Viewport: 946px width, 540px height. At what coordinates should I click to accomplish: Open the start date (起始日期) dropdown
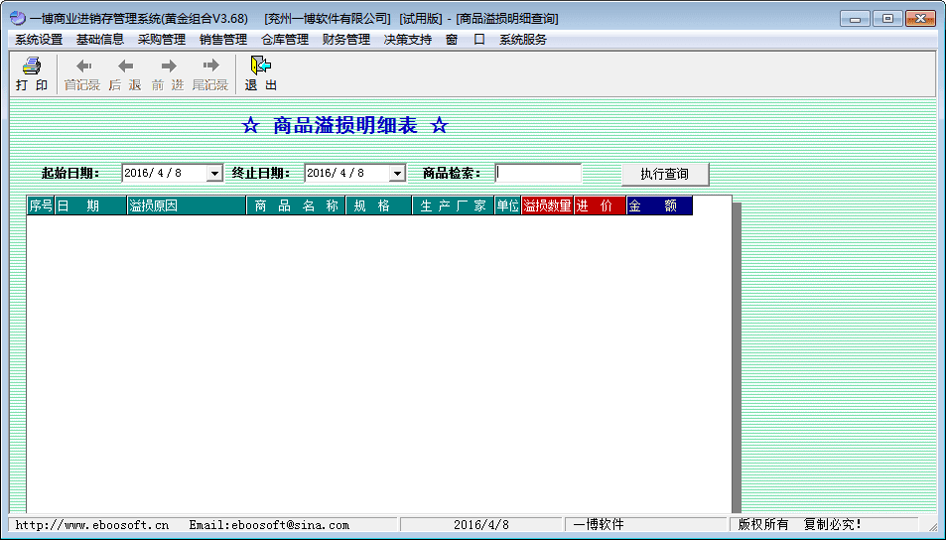(x=214, y=173)
